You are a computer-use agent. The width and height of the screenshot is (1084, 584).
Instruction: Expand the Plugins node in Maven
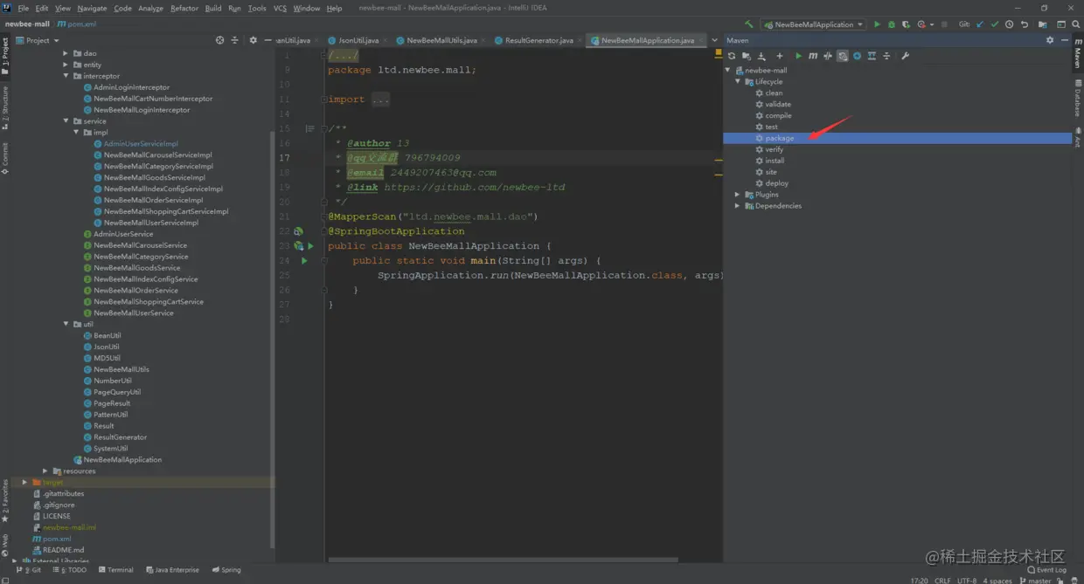coord(737,195)
